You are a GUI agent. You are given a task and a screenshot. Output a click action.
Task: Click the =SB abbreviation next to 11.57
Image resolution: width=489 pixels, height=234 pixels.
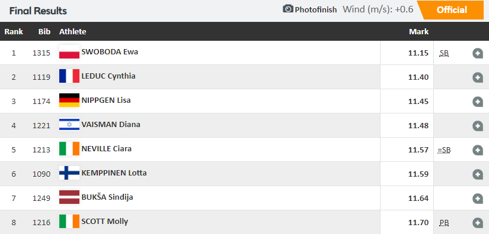click(x=444, y=151)
